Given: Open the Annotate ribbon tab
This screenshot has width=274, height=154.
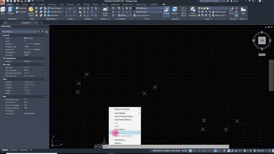Looking at the screenshot, I should [x=70, y=4].
